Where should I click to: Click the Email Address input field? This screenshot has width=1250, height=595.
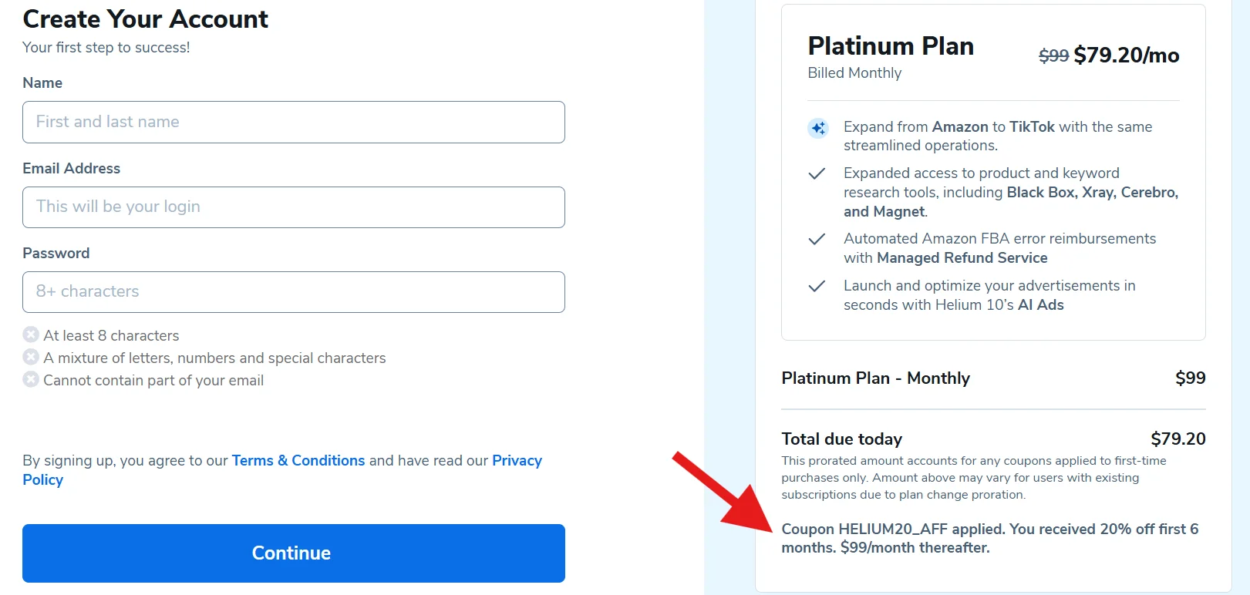tap(294, 207)
